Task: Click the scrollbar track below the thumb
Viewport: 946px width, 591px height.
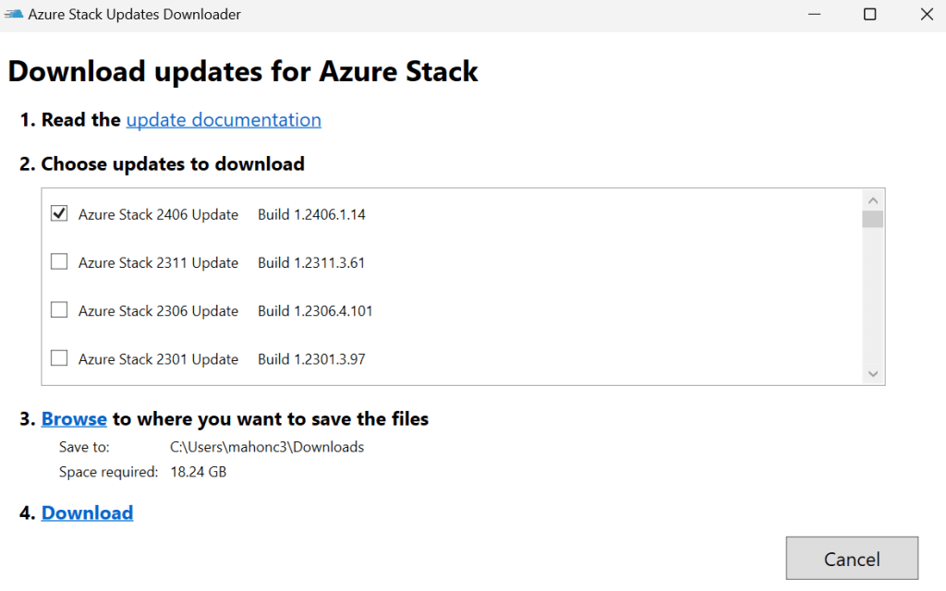Action: (x=872, y=295)
